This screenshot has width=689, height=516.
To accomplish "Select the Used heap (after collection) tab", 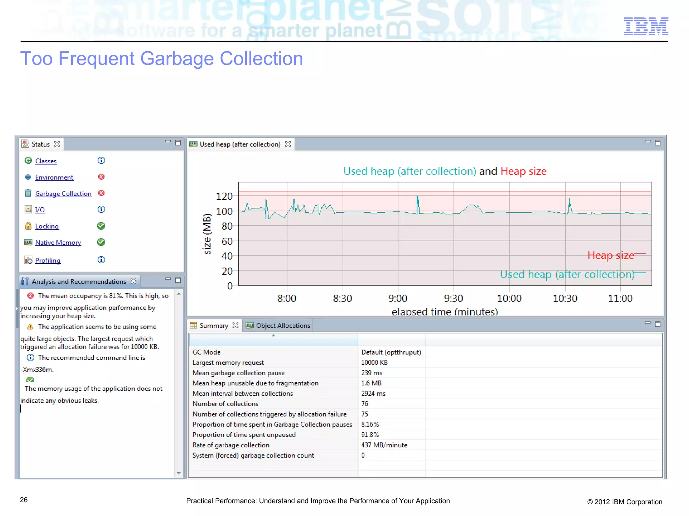I will tap(240, 144).
